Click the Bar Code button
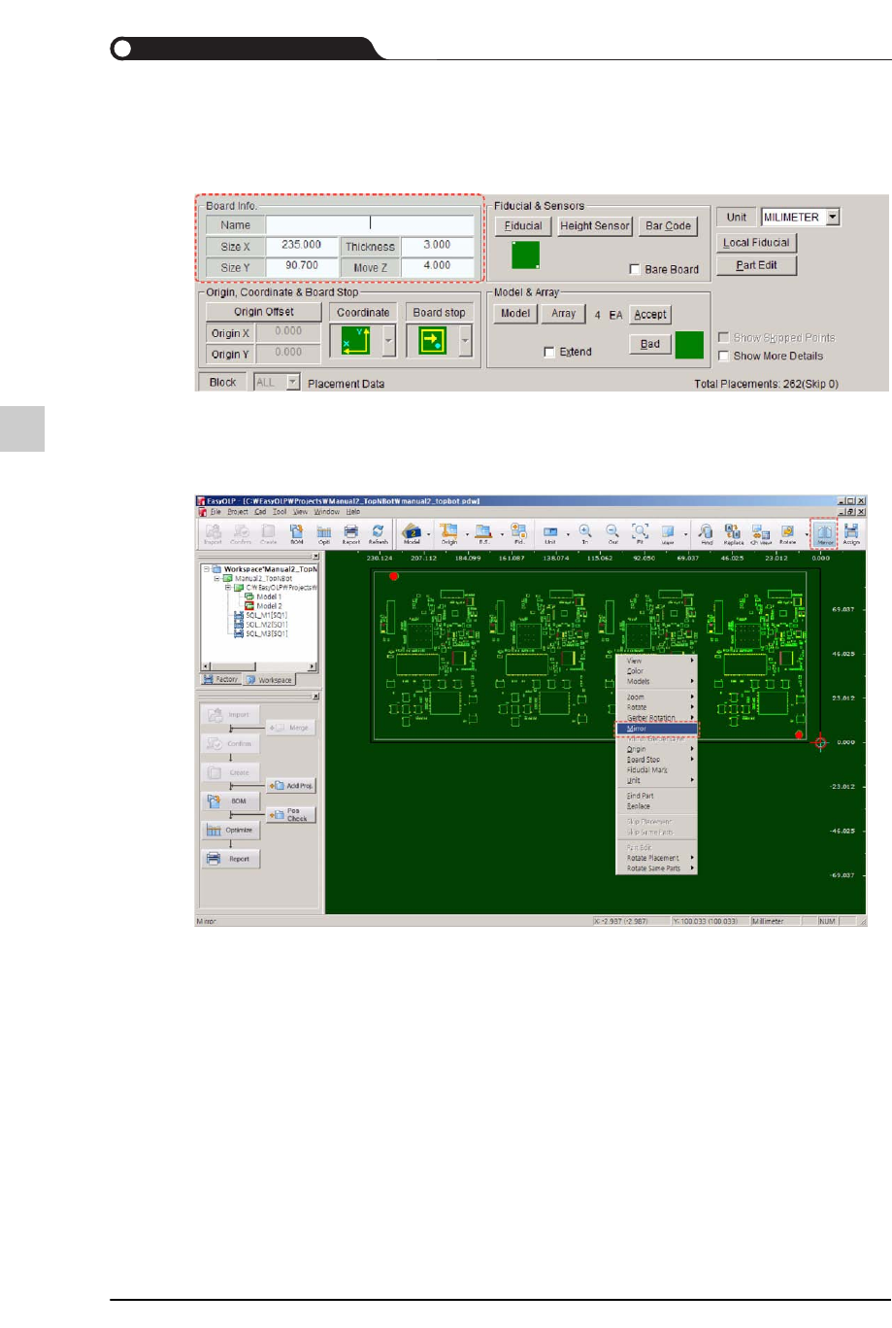This screenshot has height=1328, width=892. 669,225
